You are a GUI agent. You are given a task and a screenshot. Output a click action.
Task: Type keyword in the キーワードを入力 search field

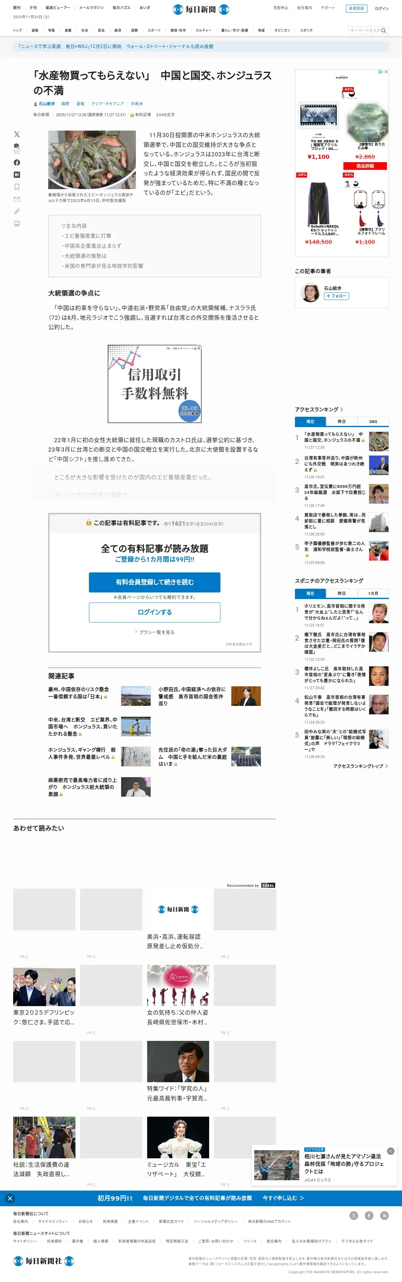point(365,31)
